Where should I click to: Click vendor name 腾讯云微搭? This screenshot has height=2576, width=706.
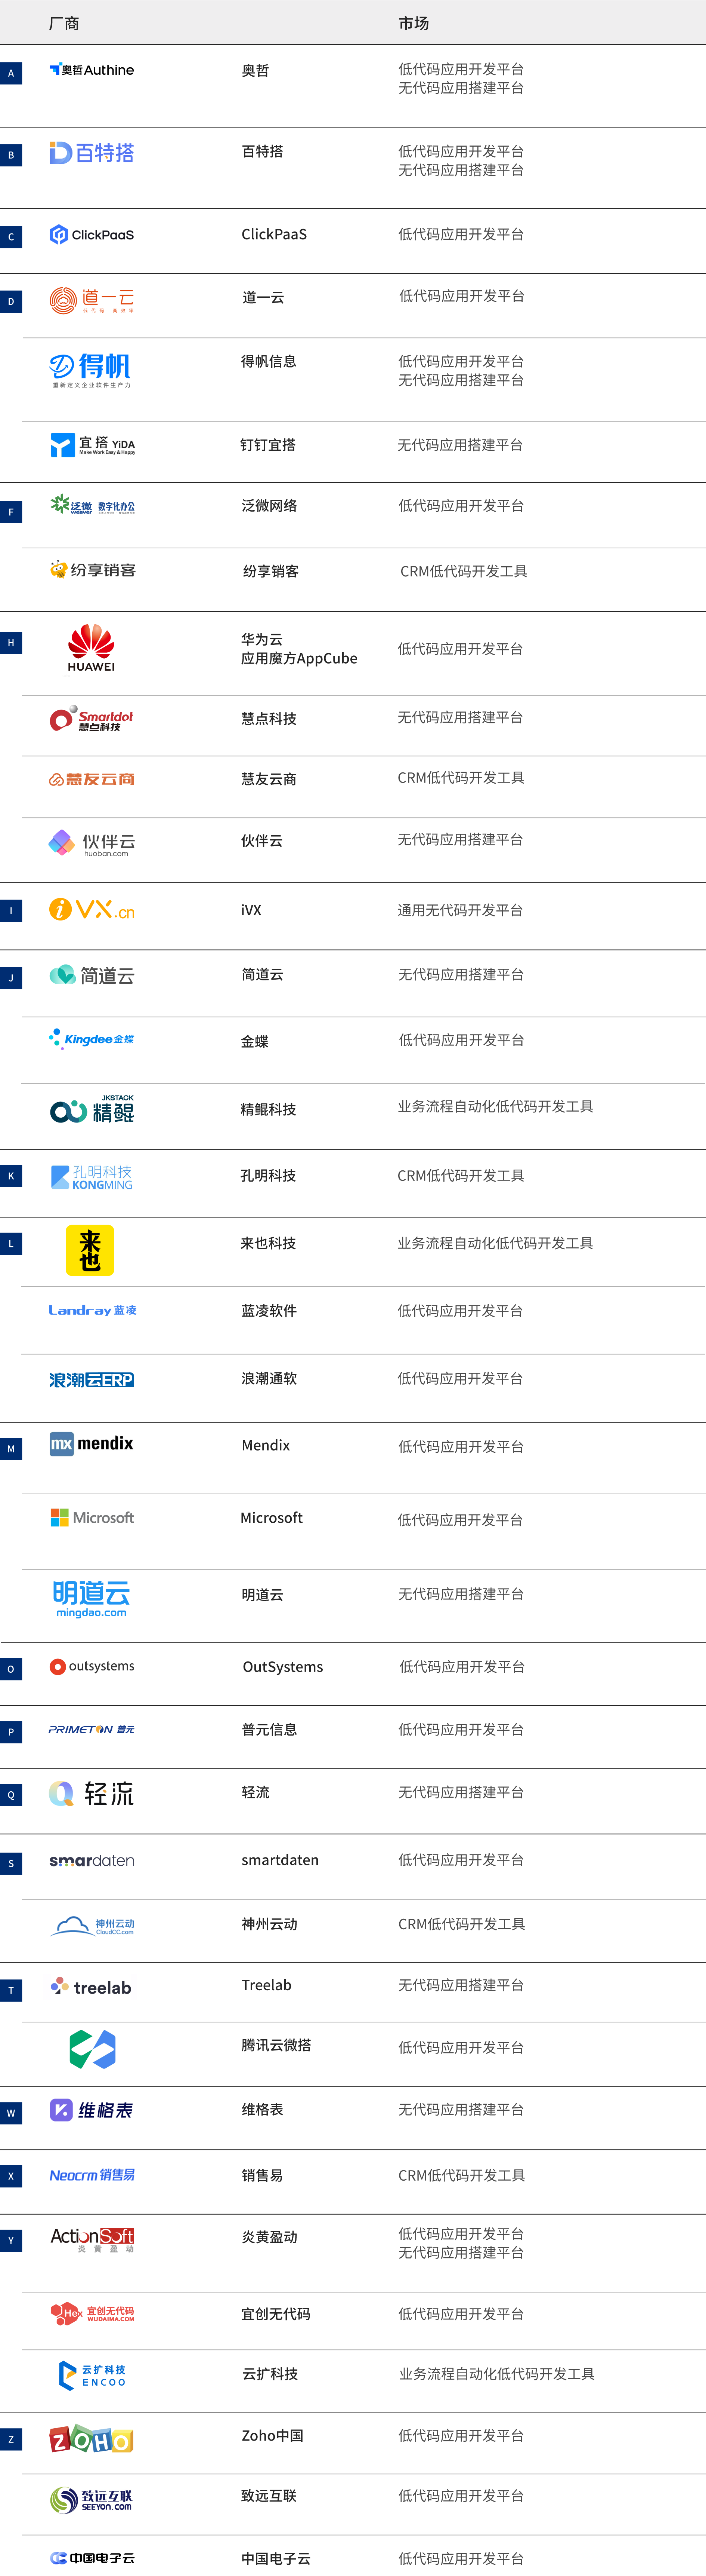coord(276,2045)
